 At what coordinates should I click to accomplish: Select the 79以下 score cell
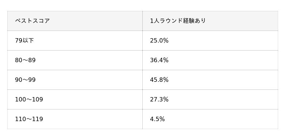tap(75, 40)
